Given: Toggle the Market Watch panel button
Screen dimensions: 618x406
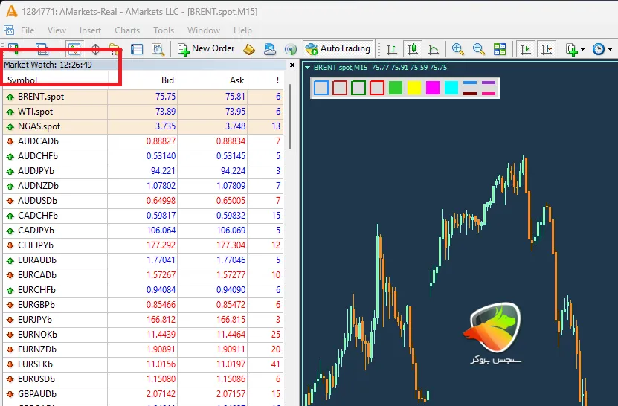Looking at the screenshot, I should click(x=74, y=49).
